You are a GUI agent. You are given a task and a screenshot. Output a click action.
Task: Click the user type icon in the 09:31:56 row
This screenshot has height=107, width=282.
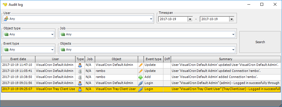pos(80,83)
